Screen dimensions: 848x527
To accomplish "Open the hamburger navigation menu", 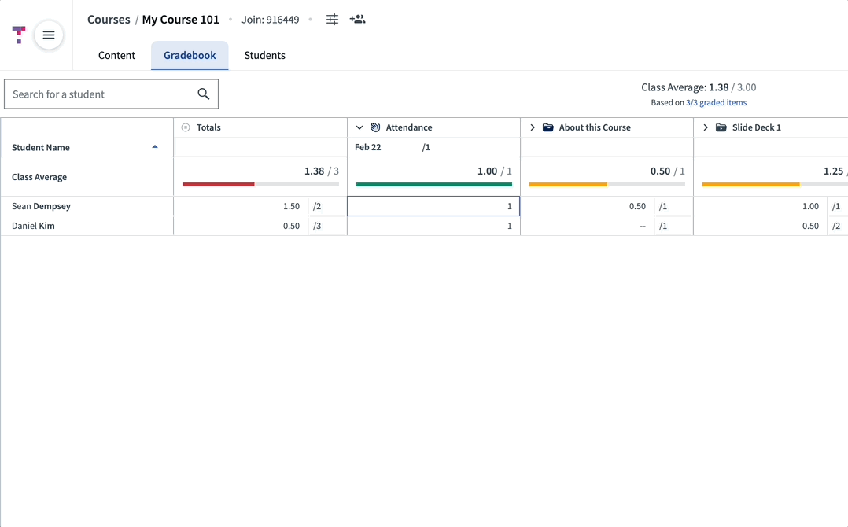I will pos(49,35).
